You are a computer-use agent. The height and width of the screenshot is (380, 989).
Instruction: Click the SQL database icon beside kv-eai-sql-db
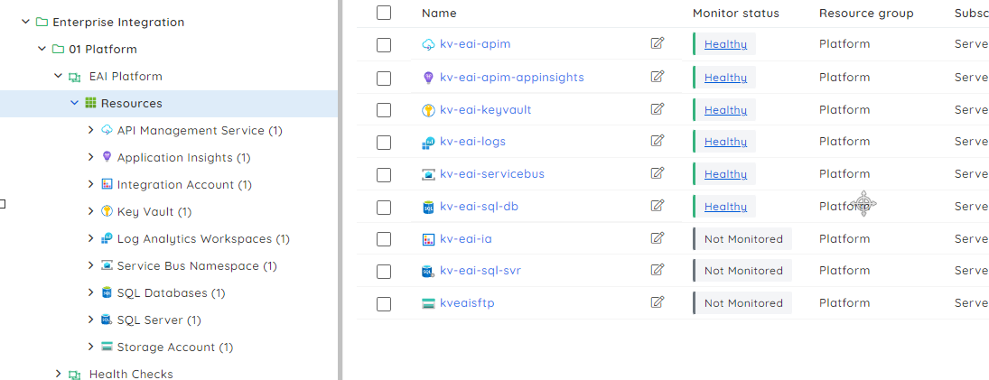(x=428, y=207)
